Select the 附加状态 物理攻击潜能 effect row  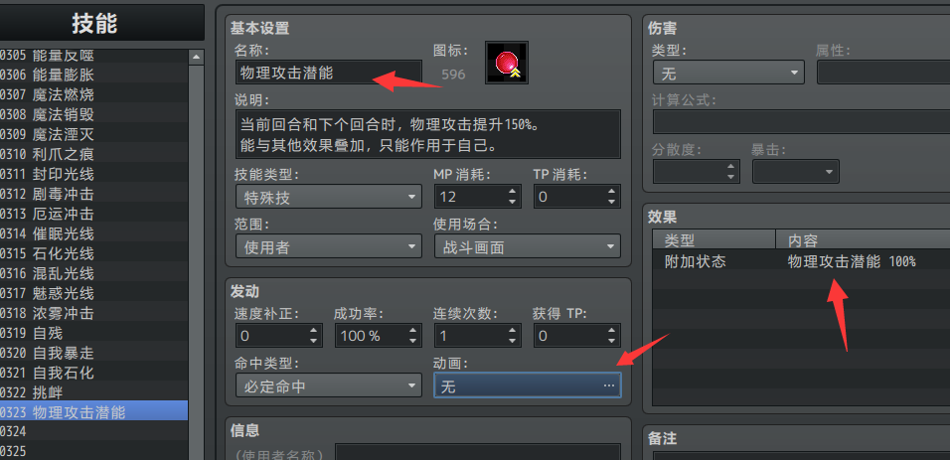[801, 261]
